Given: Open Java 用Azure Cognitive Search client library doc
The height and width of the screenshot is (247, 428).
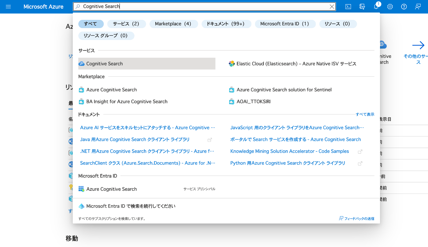Looking at the screenshot, I should (135, 140).
